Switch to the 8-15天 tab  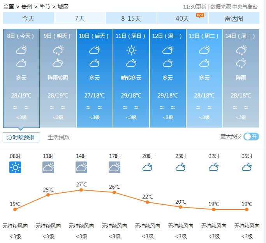click(x=131, y=18)
